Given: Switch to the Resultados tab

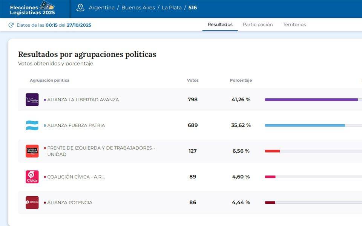Looking at the screenshot, I should 220,24.
